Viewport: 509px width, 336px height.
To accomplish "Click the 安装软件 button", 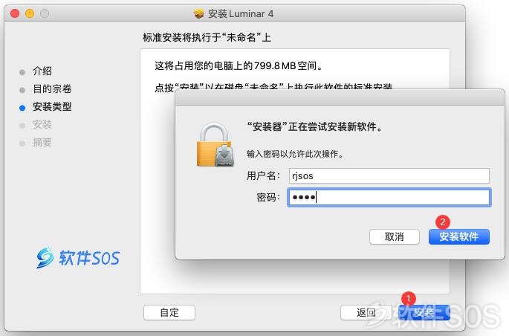I will 458,236.
